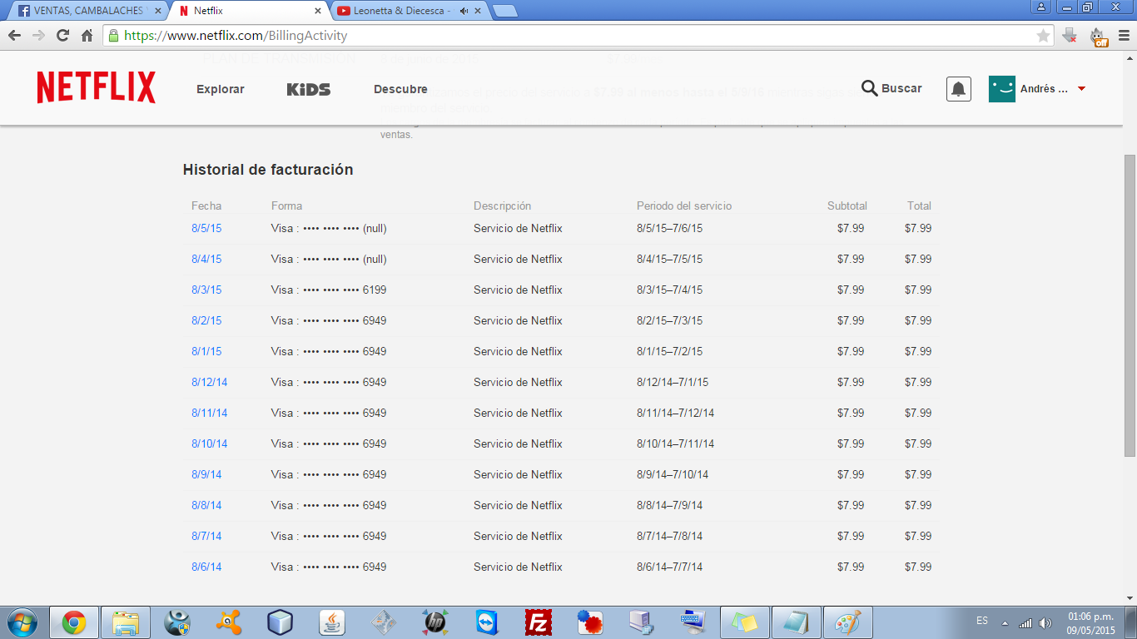The width and height of the screenshot is (1137, 639).
Task: Open the Chrome hamburger menu
Action: click(x=1123, y=36)
